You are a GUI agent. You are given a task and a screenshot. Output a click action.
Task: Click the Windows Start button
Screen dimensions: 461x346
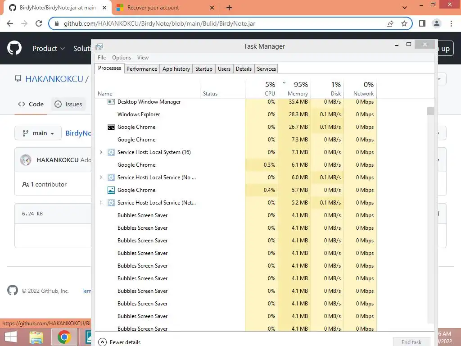[x=11, y=337]
